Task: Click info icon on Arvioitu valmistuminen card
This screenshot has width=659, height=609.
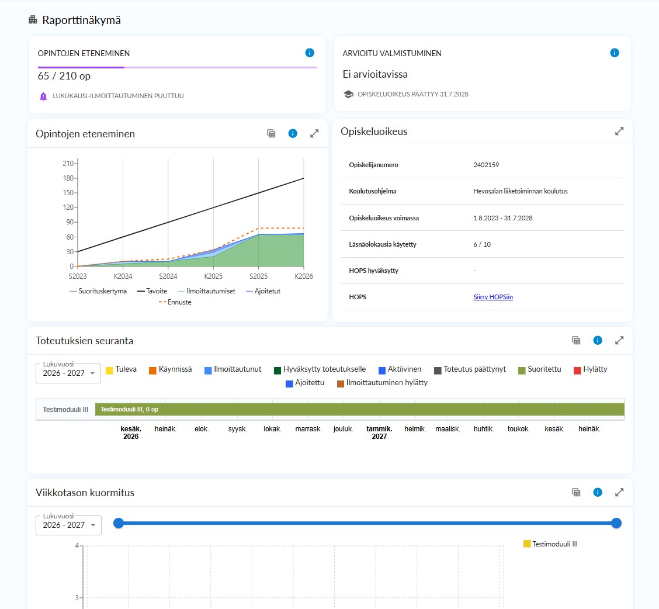Action: coord(615,53)
